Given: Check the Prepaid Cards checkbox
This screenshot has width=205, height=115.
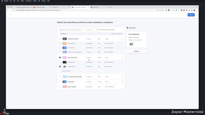Looking at the screenshot, I should click(x=60, y=39).
